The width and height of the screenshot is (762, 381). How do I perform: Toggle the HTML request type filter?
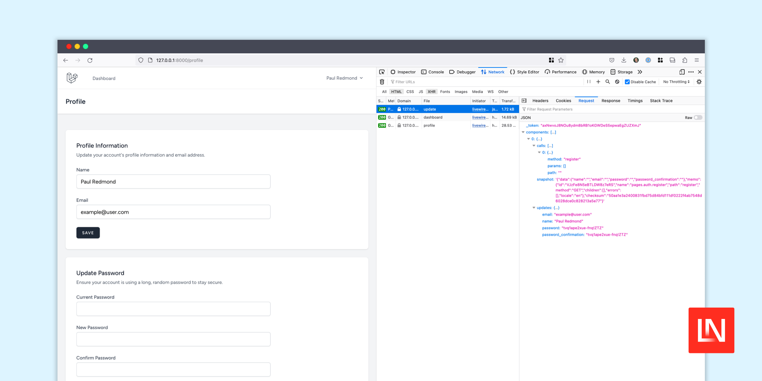click(396, 92)
